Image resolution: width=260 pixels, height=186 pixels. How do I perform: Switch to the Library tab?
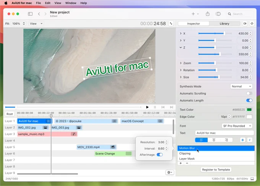pyautogui.click(x=224, y=24)
